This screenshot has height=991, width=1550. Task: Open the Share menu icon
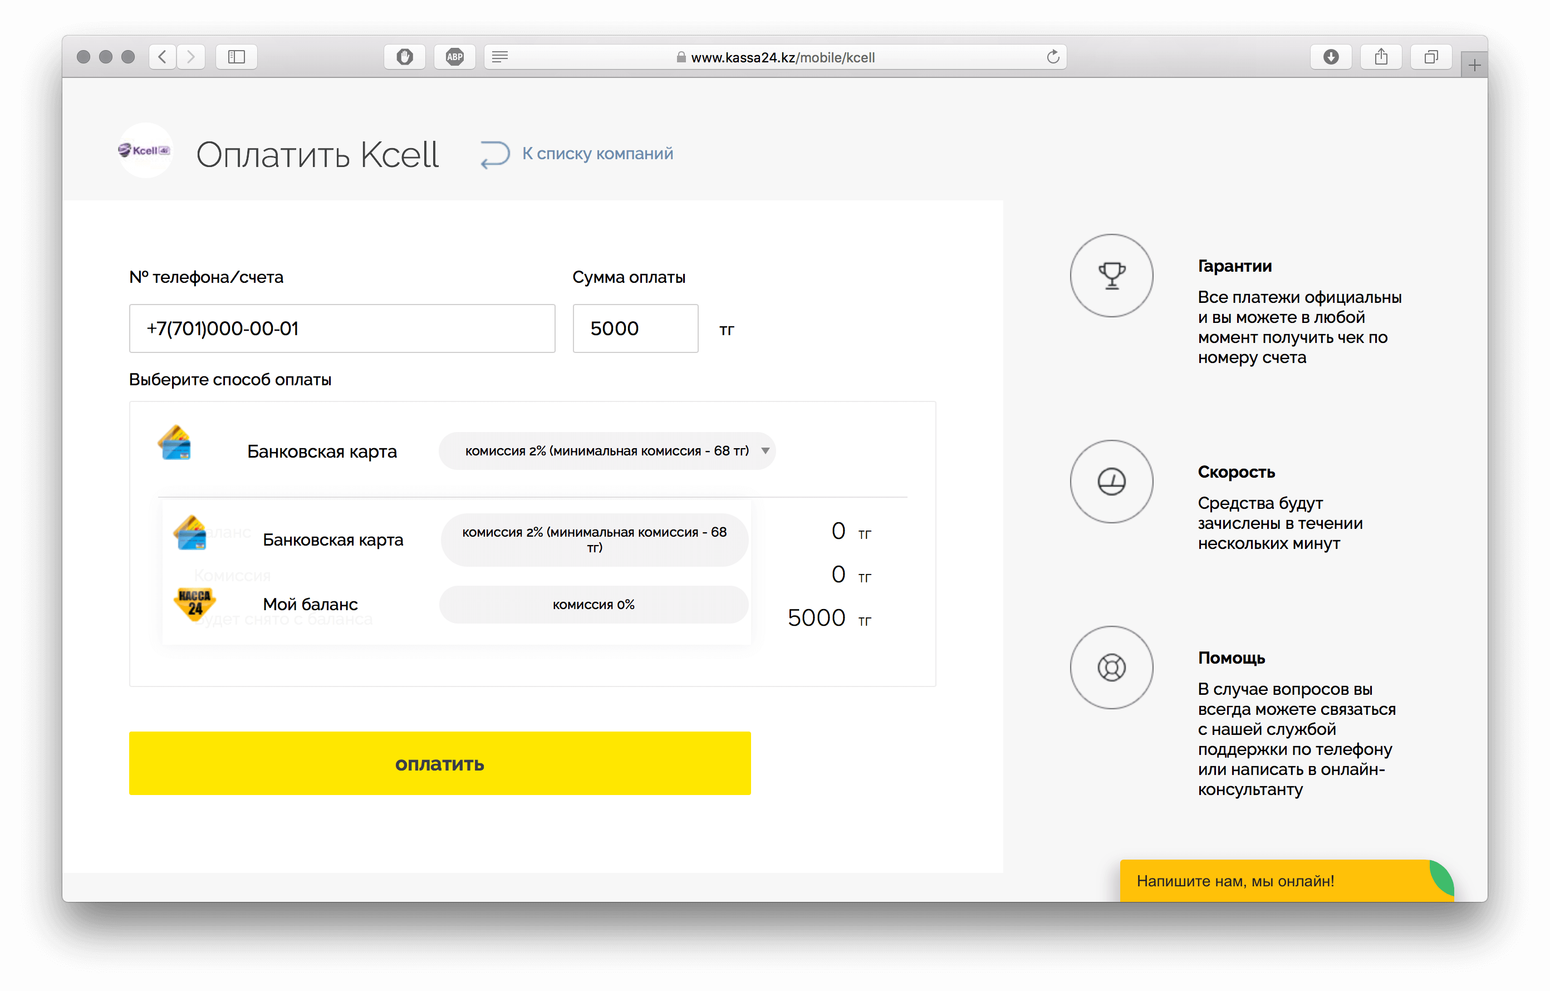pyautogui.click(x=1381, y=57)
